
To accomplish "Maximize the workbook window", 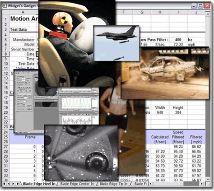I will 200,6.
